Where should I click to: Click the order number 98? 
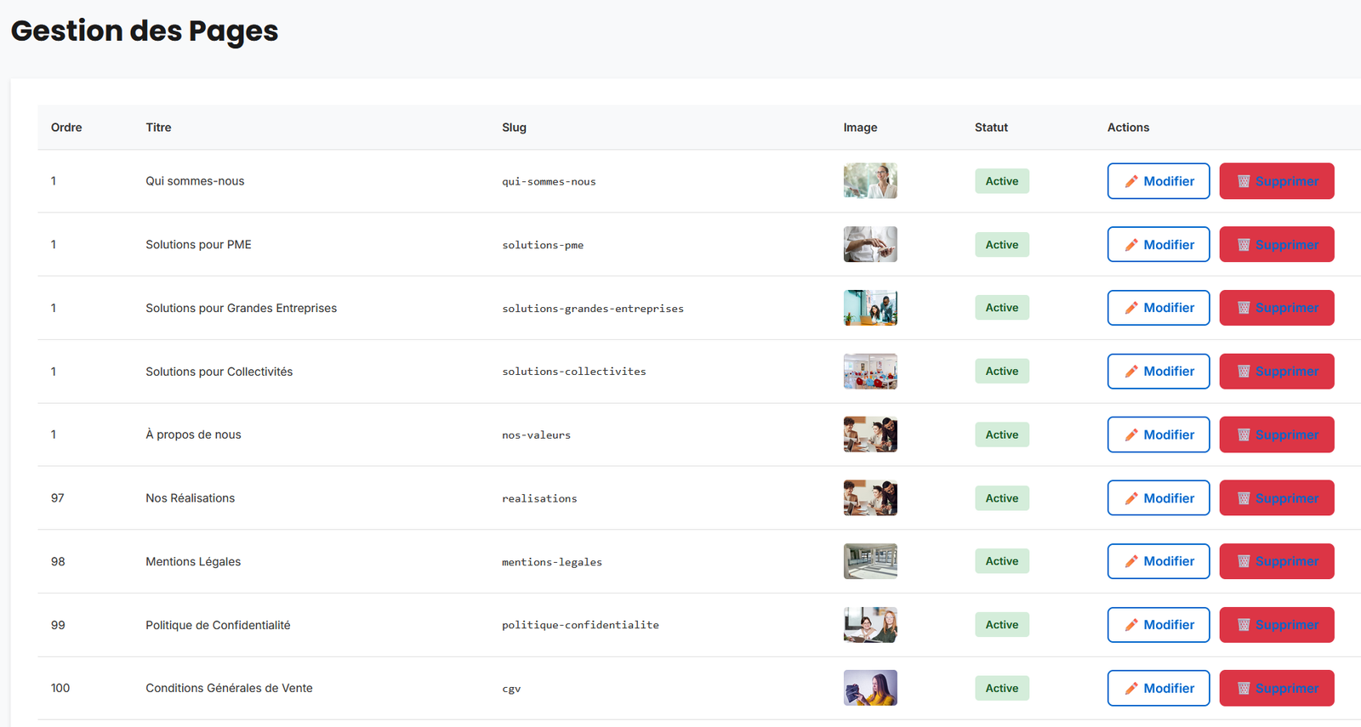pos(58,561)
